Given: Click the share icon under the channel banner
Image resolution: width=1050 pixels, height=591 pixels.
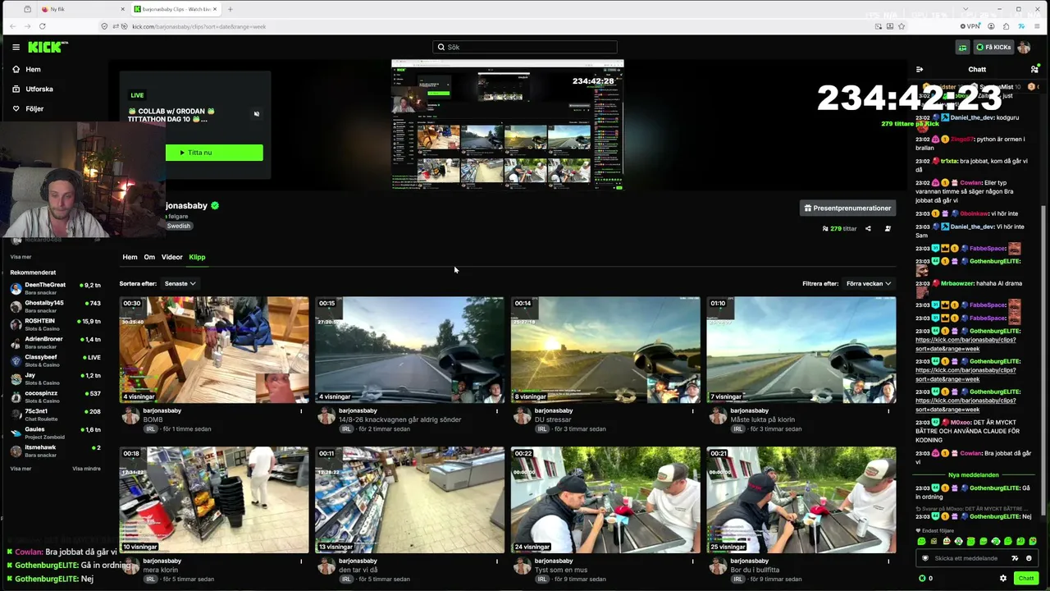Looking at the screenshot, I should coord(868,228).
